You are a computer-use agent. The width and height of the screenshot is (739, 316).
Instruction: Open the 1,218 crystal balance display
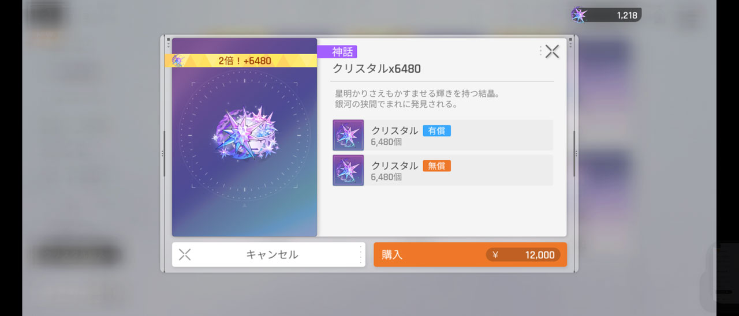(x=606, y=14)
